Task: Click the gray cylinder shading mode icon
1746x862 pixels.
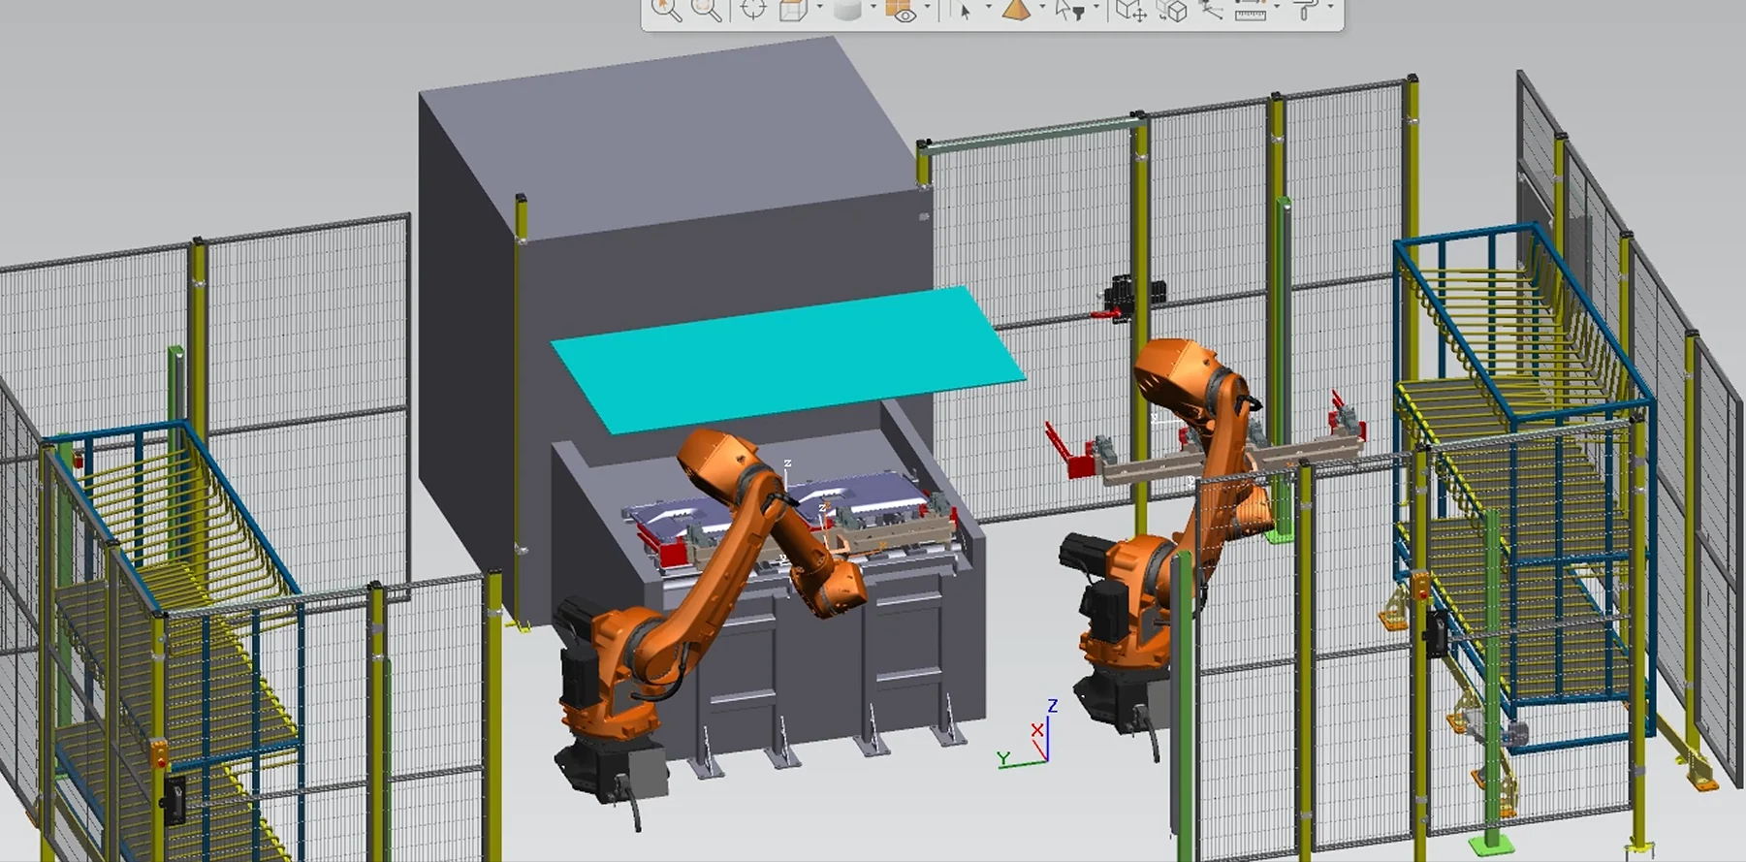Action: [847, 9]
